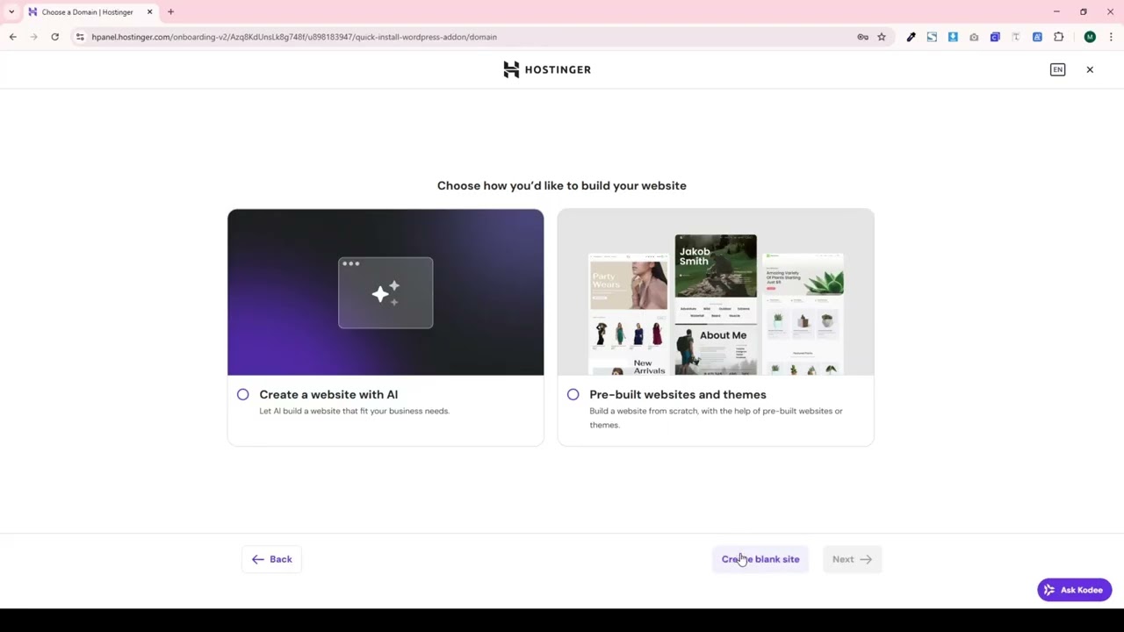The image size is (1124, 632).
Task: Bookmark this page with star icon
Action: point(882,37)
